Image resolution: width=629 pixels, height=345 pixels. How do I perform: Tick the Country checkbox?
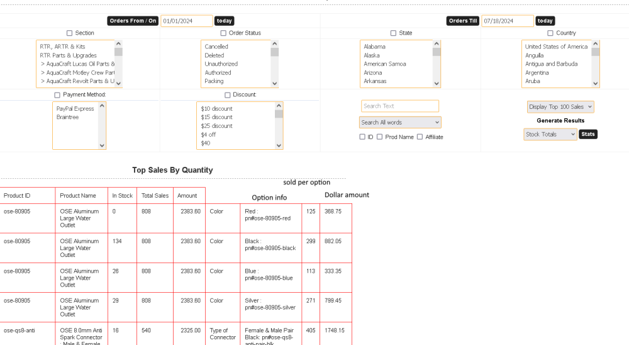550,33
